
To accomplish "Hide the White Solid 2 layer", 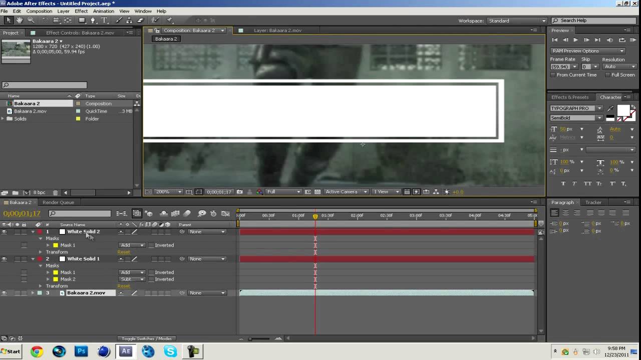I will coord(5,232).
